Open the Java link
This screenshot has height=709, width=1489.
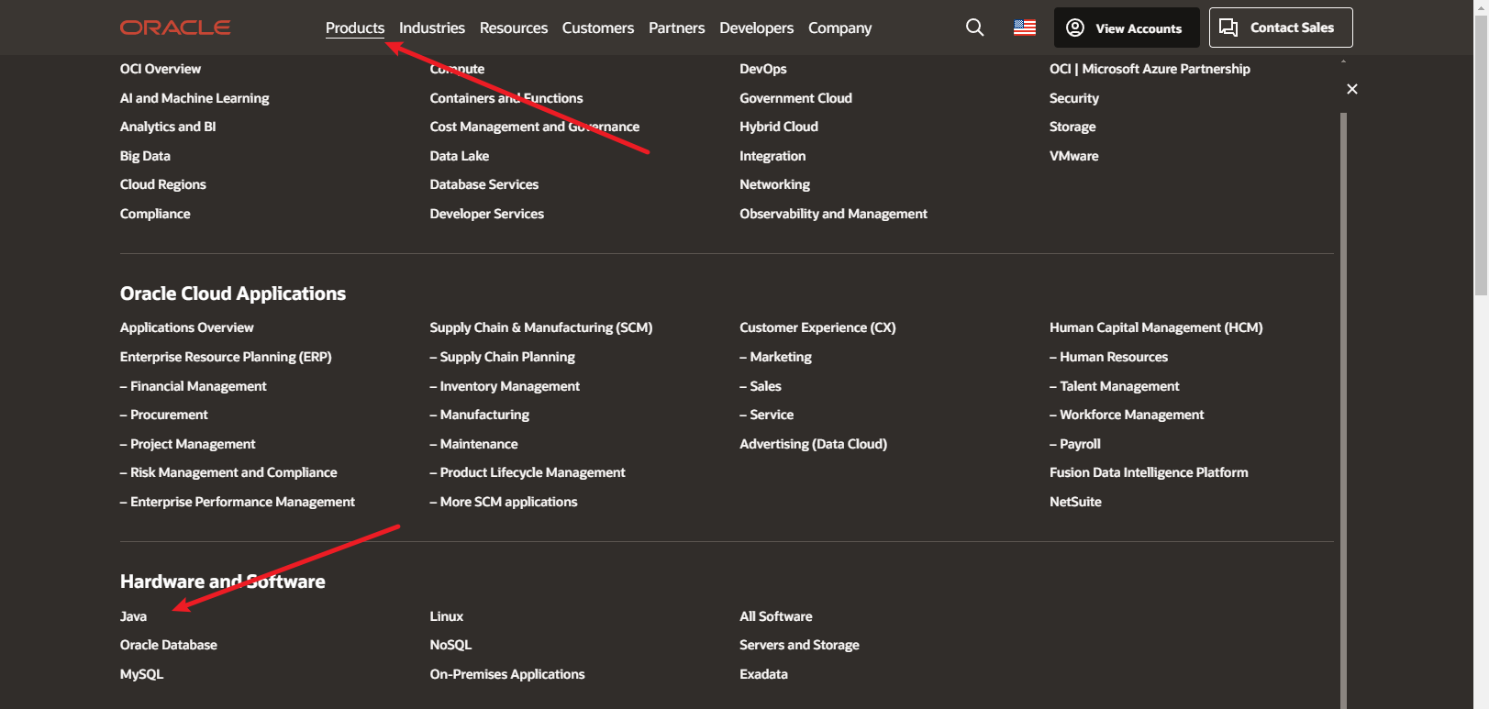point(133,616)
